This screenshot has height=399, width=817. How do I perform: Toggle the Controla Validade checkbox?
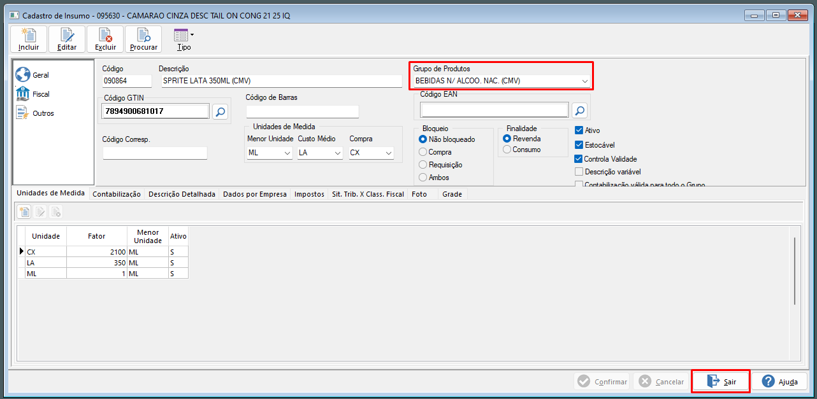tap(579, 159)
